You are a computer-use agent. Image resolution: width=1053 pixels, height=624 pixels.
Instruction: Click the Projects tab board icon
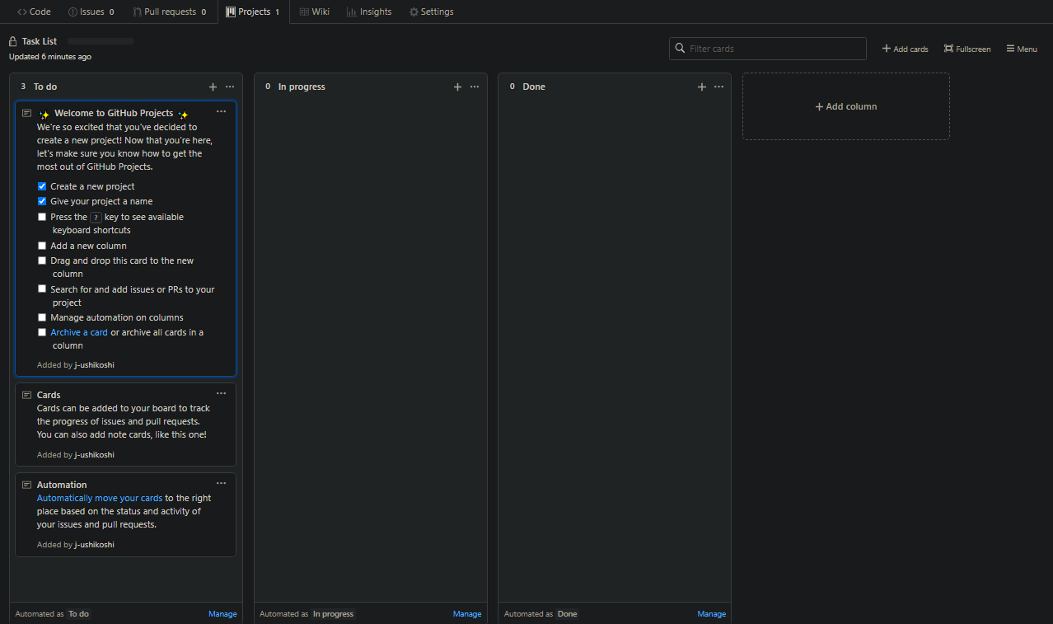pos(231,12)
